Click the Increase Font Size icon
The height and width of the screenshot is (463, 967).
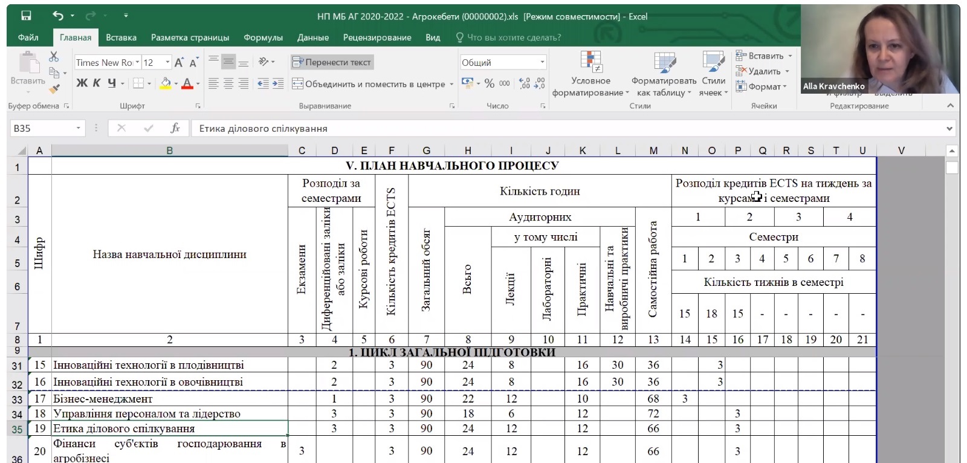click(x=179, y=62)
